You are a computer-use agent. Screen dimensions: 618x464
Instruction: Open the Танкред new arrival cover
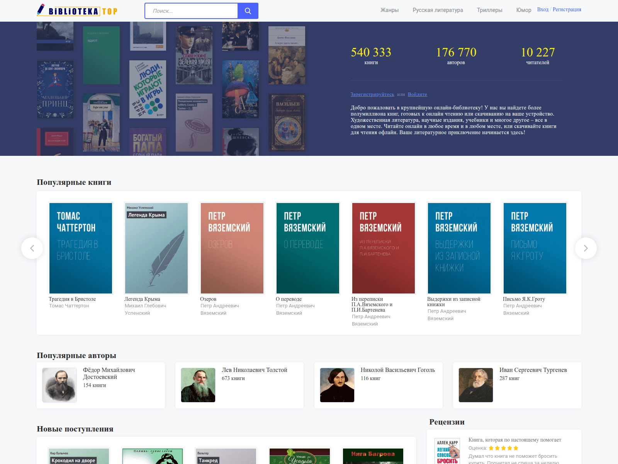coord(226,456)
